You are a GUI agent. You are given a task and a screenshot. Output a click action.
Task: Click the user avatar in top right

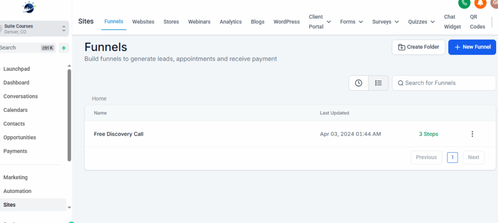[494, 3]
